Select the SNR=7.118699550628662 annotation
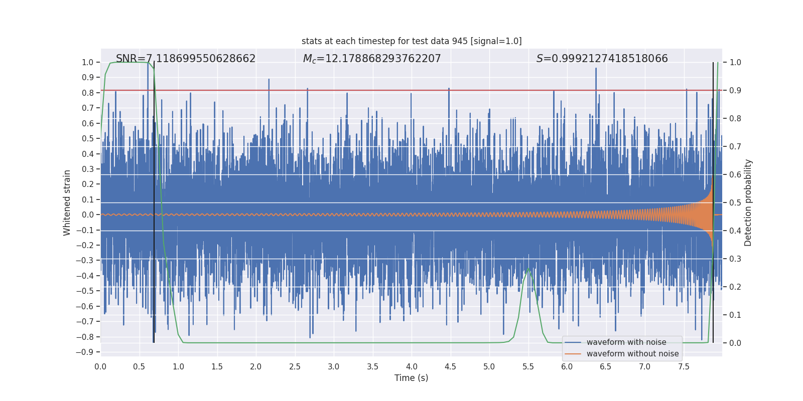The width and height of the screenshot is (803, 401). [x=186, y=59]
